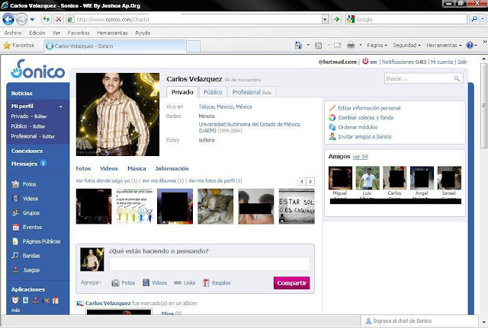488x328 pixels.
Task: Switch to the Público profile tab
Action: [213, 92]
